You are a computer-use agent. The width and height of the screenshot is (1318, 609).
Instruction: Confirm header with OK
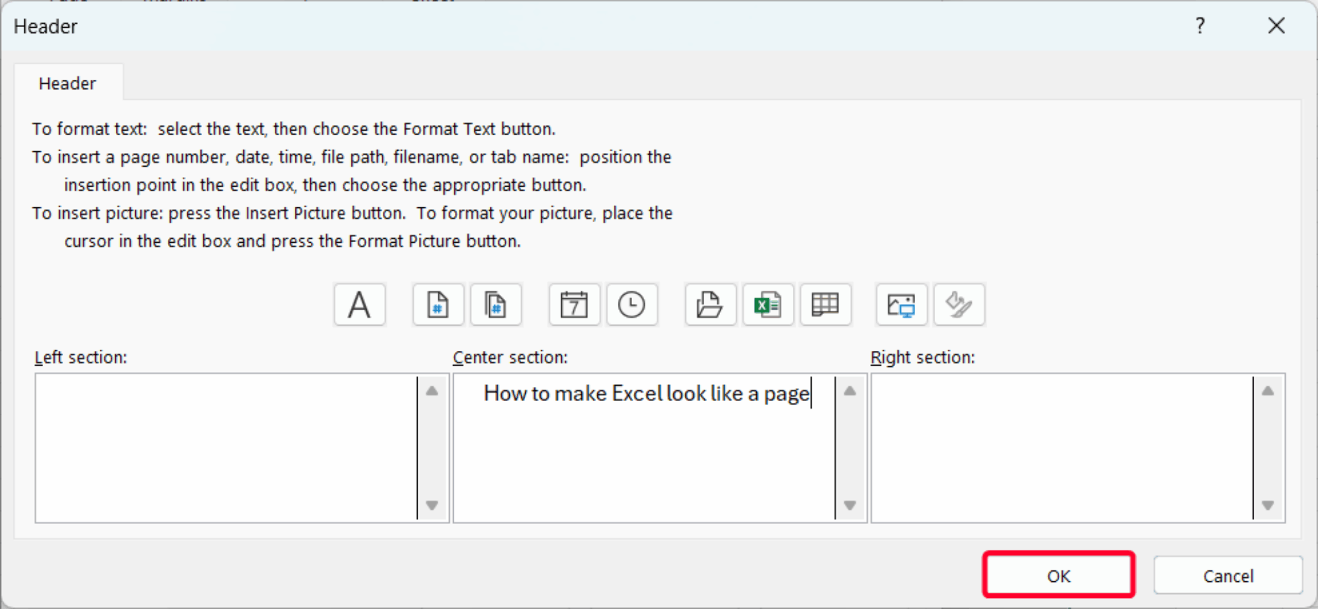pyautogui.click(x=1059, y=575)
